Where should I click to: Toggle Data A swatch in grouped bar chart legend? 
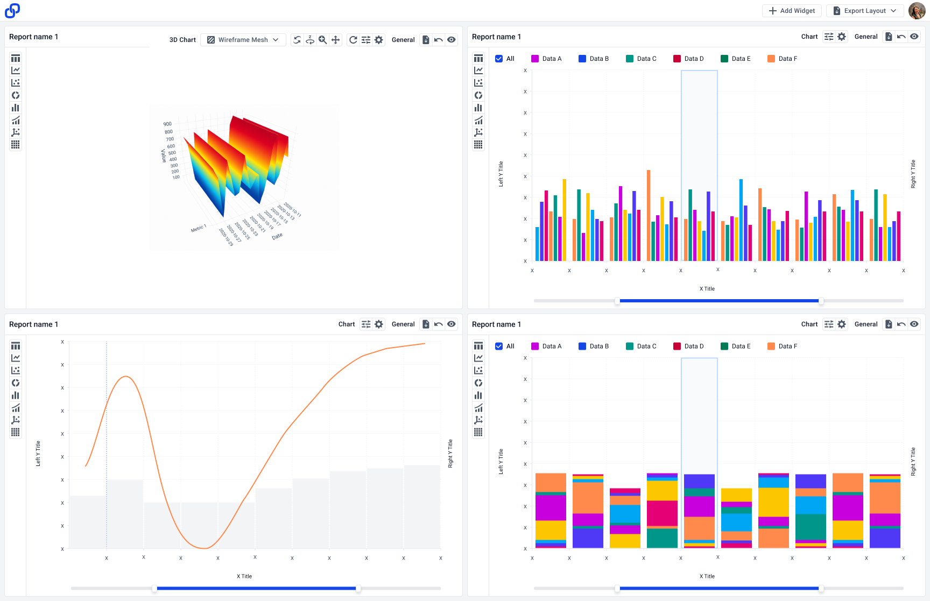pyautogui.click(x=535, y=59)
